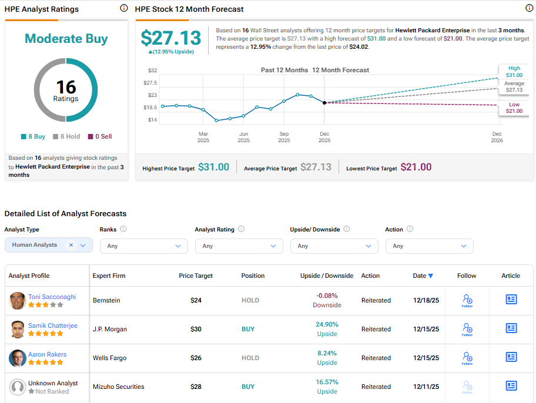This screenshot has width=536, height=403.
Task: Open the Analyst Rating dropdown
Action: (x=239, y=246)
